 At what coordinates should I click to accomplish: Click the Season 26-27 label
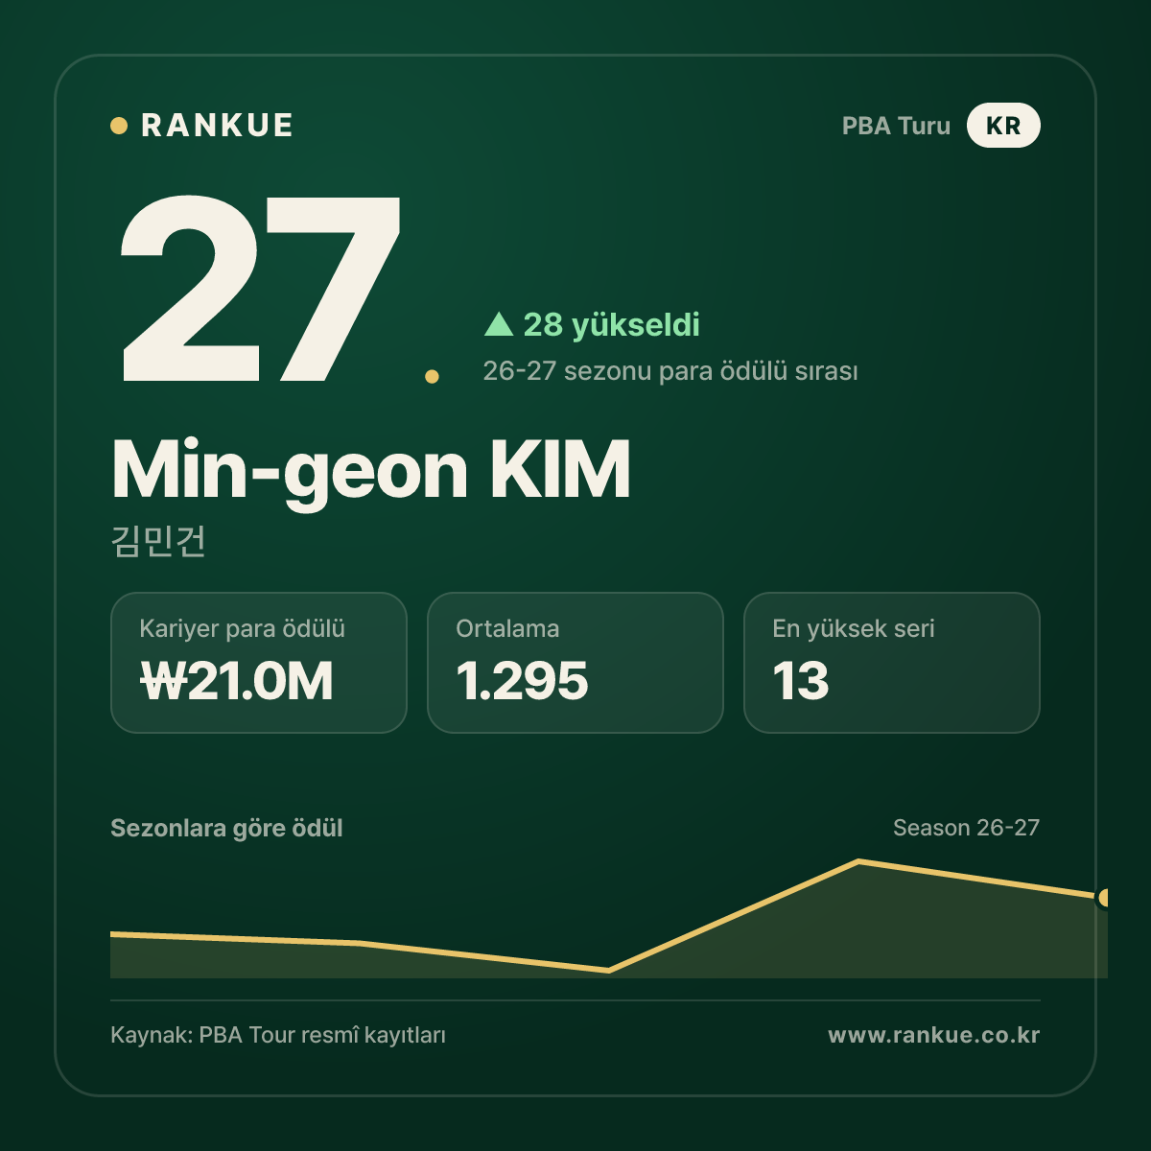coord(966,828)
